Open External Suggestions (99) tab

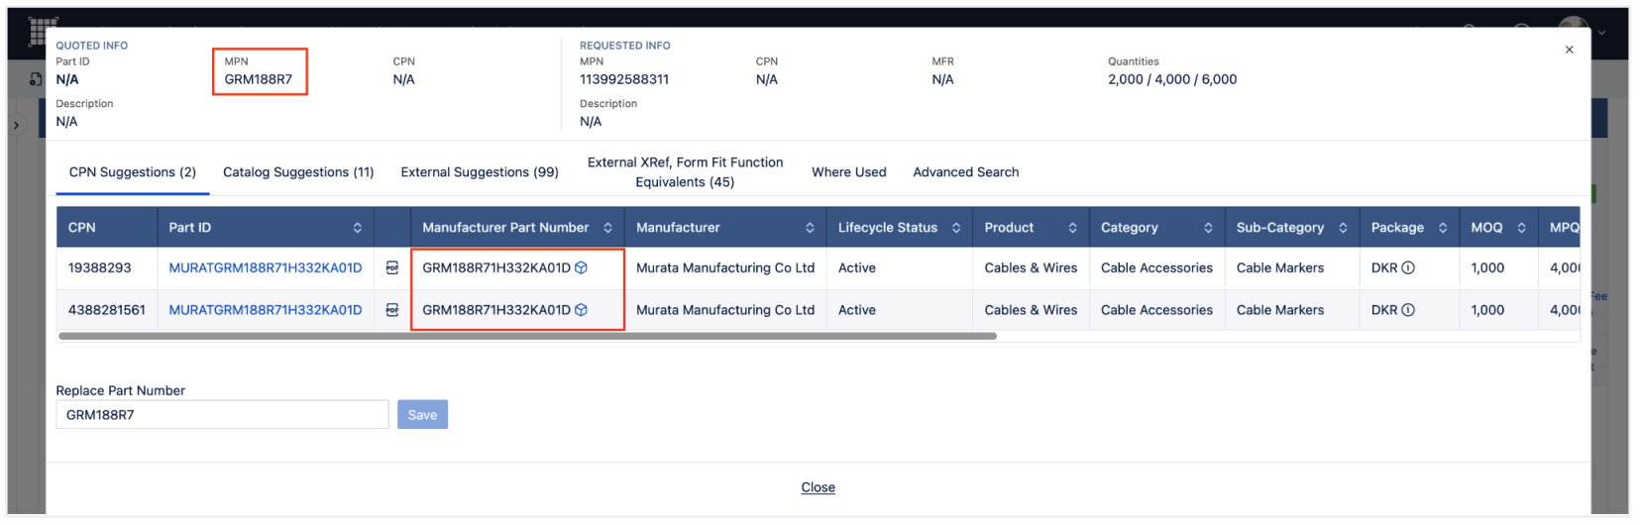point(480,172)
